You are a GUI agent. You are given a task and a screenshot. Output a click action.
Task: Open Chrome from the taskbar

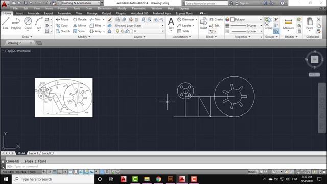click(x=158, y=179)
